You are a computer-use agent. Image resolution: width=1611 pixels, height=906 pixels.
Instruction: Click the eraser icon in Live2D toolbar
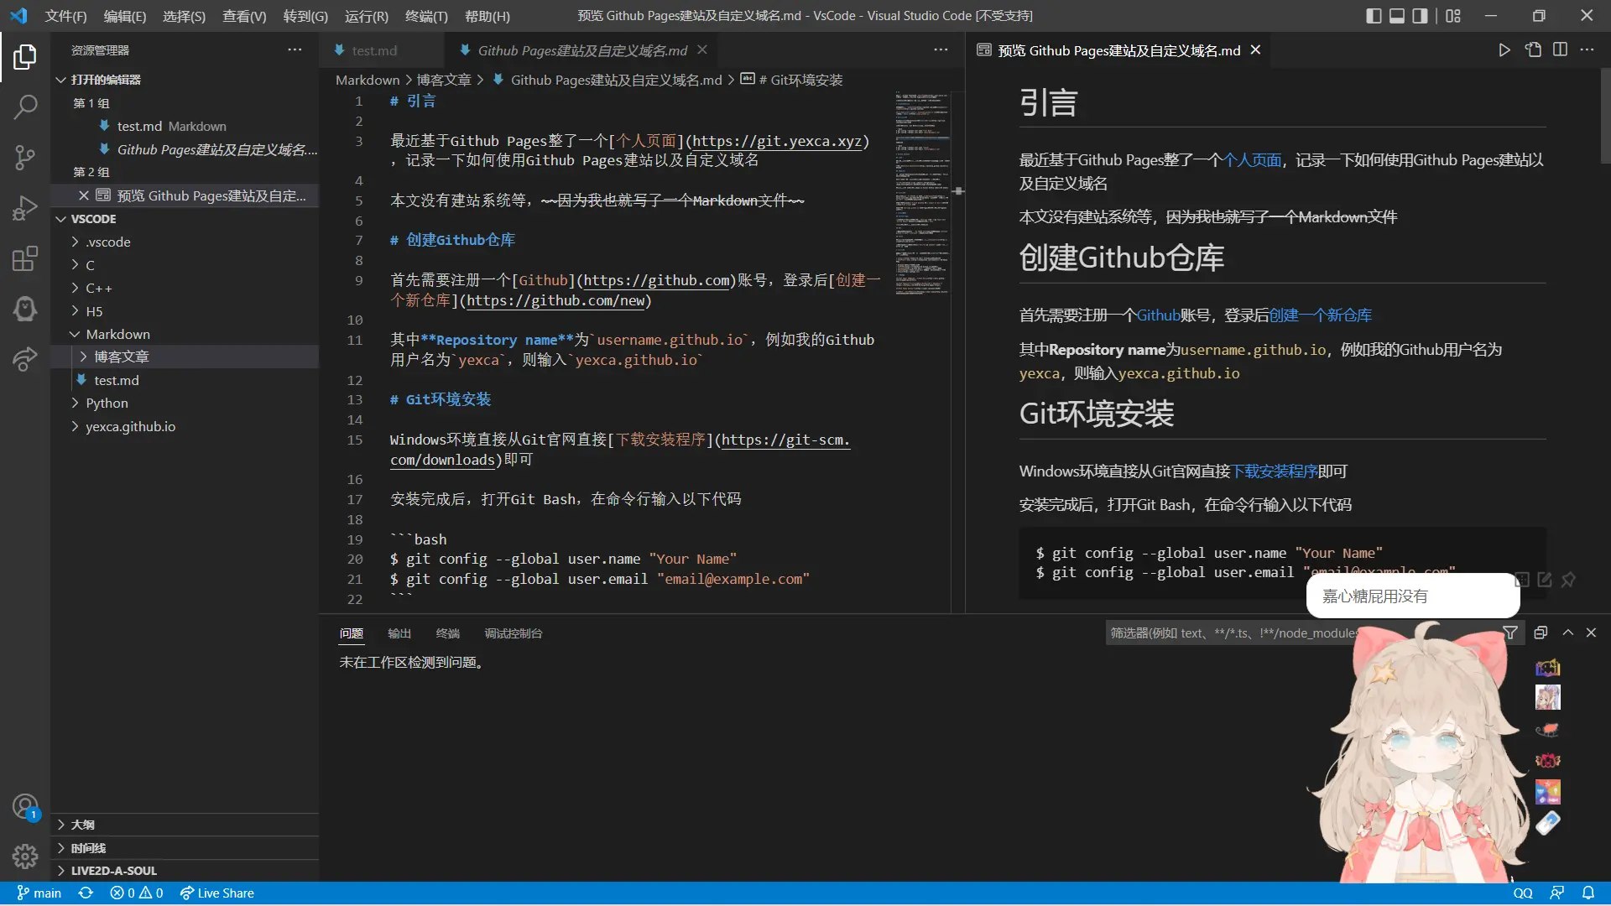[x=1548, y=823]
